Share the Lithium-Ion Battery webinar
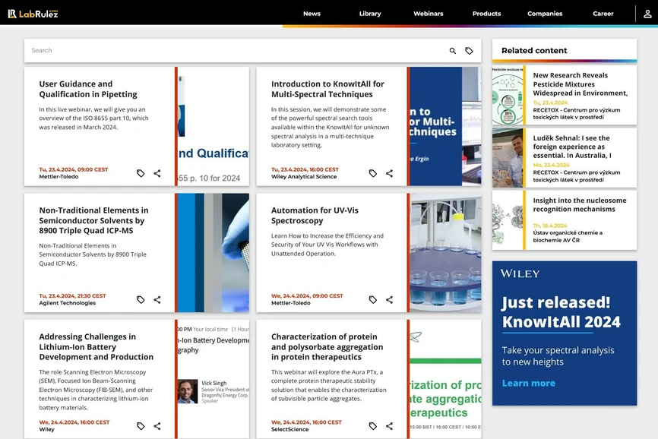The height and width of the screenshot is (439, 658). coord(157,426)
